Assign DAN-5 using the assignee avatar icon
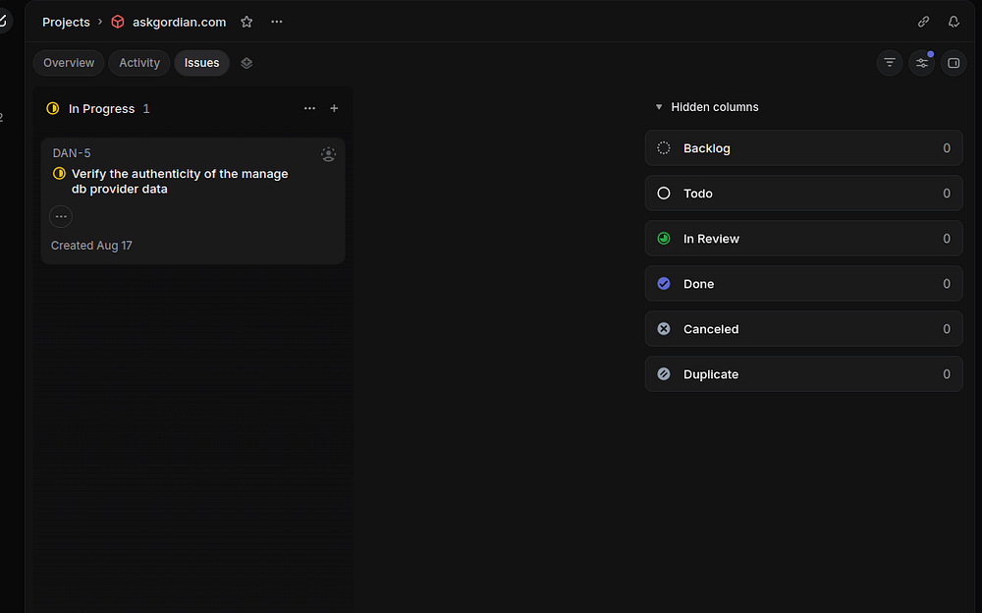The height and width of the screenshot is (613, 982). (x=328, y=154)
